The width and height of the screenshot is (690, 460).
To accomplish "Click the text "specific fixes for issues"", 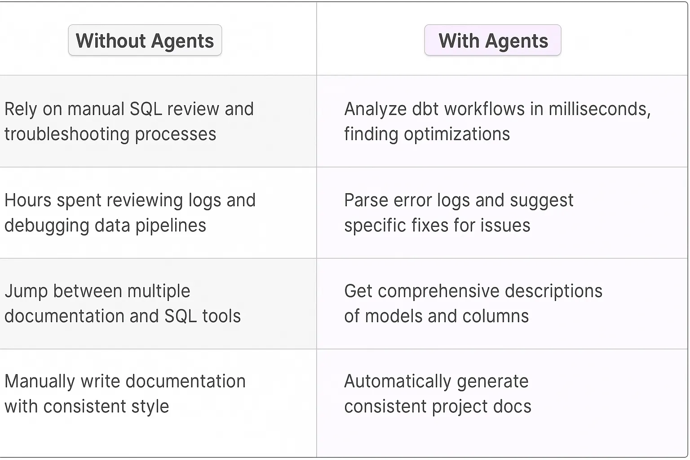I will (x=437, y=226).
